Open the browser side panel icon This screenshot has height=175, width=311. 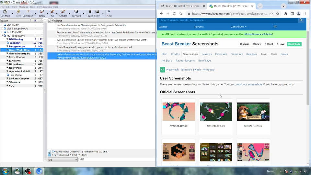[292, 14]
